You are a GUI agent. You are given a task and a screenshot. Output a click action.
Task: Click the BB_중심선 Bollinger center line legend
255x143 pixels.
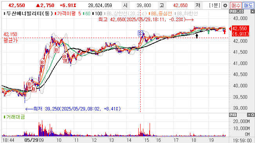(x=160, y=13)
